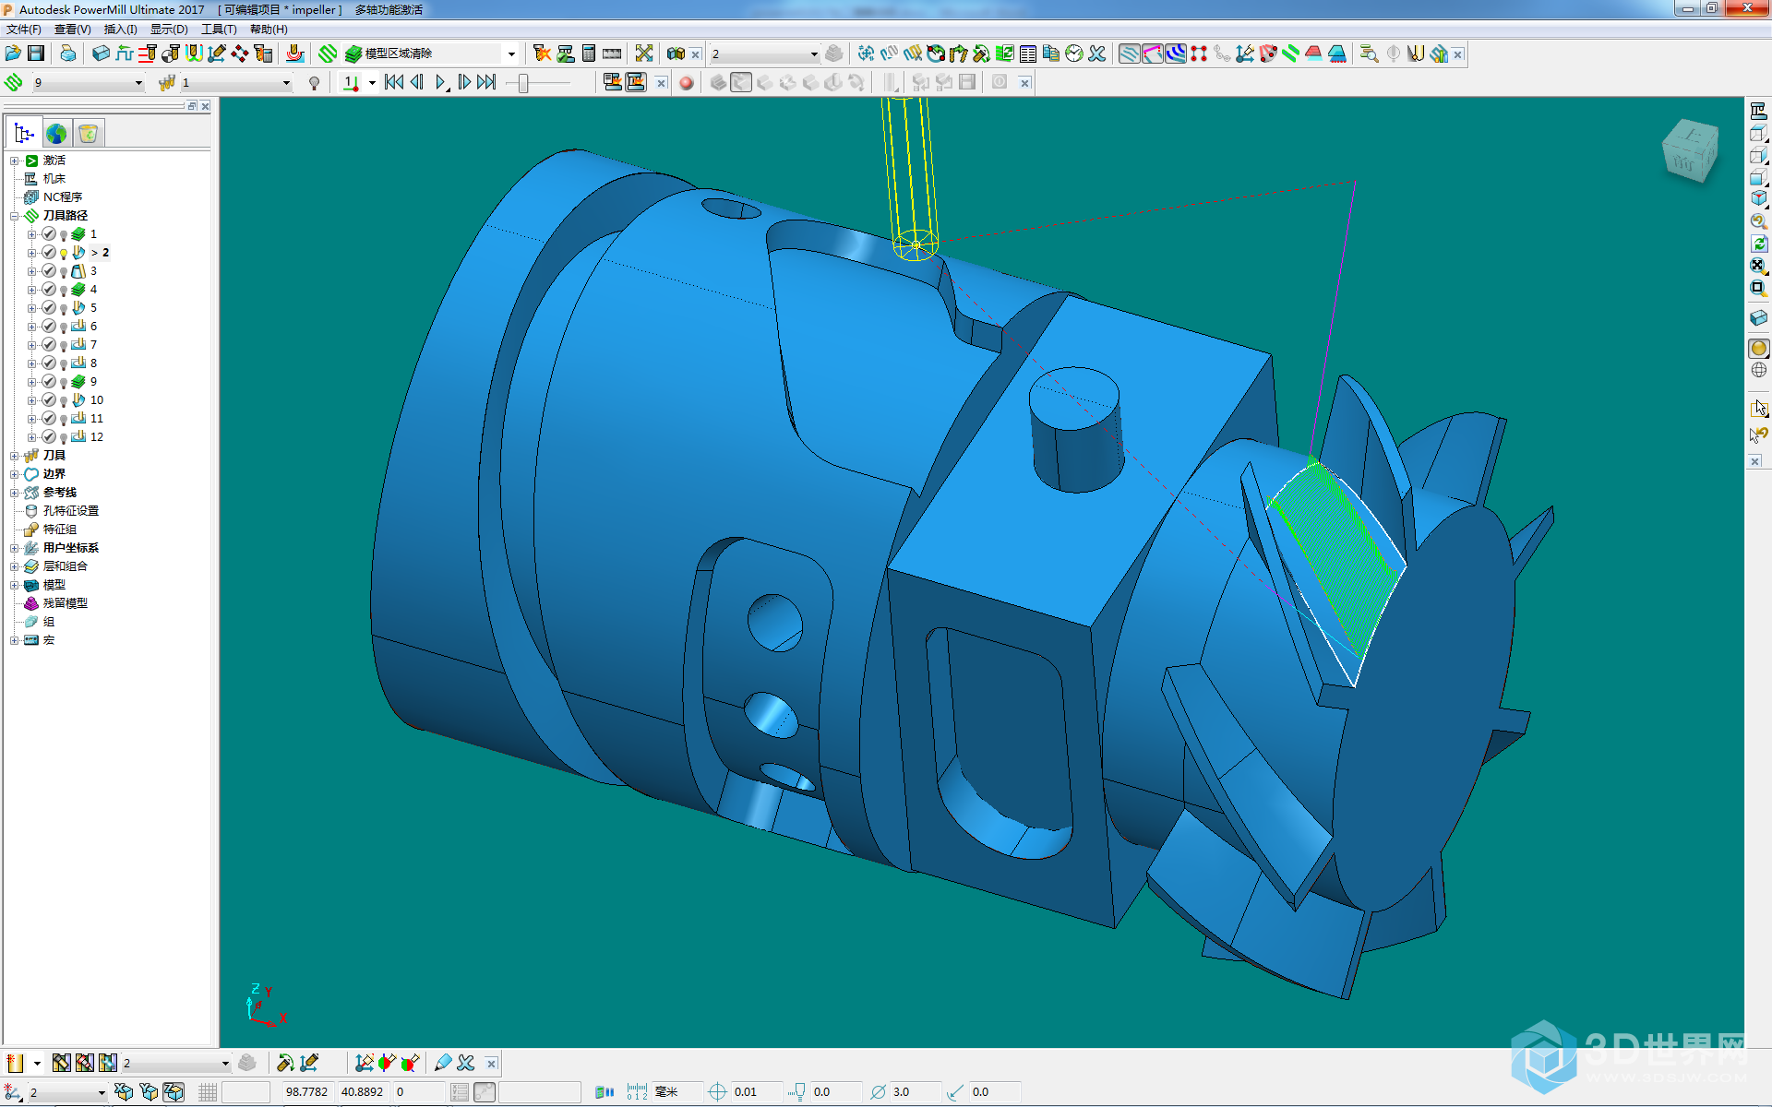
Task: Click the view cube in the viewport
Action: tap(1691, 150)
